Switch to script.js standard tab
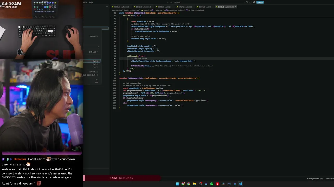This screenshot has width=334, height=187. (x=122, y=7)
